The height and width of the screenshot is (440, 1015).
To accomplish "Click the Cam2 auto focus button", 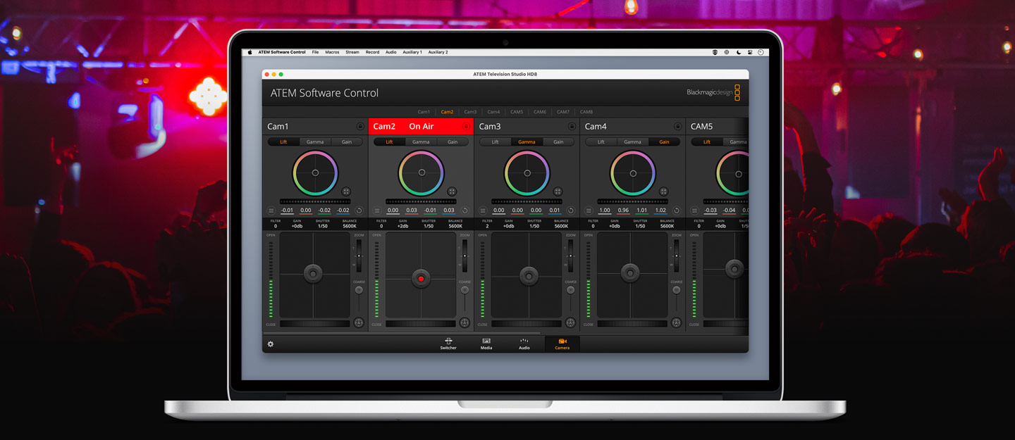I will point(465,323).
